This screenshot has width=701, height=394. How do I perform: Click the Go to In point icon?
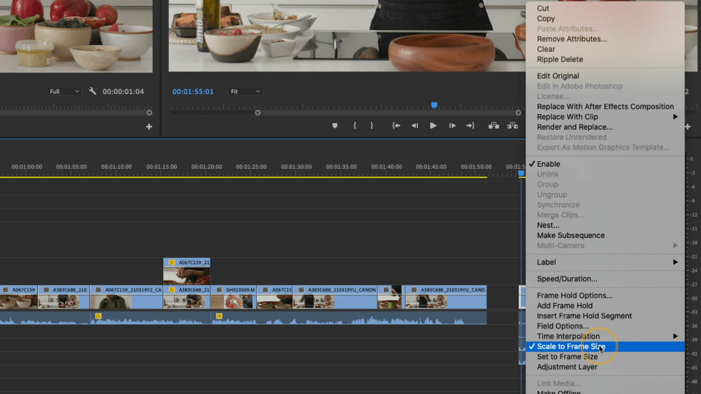click(396, 126)
